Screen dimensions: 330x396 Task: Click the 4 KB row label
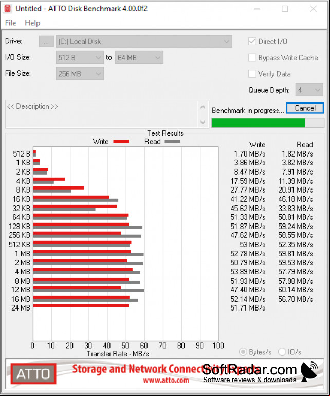pyautogui.click(x=23, y=181)
